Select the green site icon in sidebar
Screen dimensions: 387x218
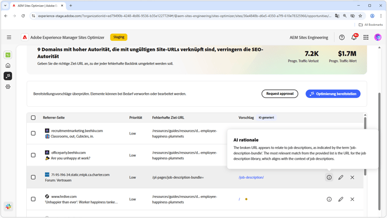(x=8, y=55)
